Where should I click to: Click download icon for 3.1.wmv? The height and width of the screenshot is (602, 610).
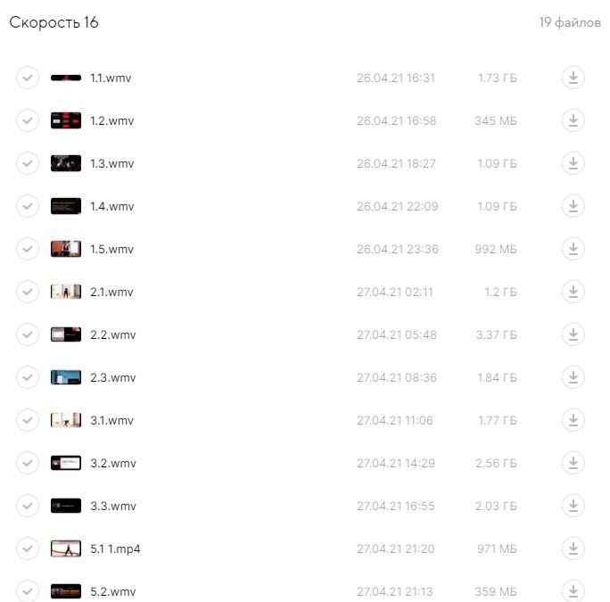573,420
